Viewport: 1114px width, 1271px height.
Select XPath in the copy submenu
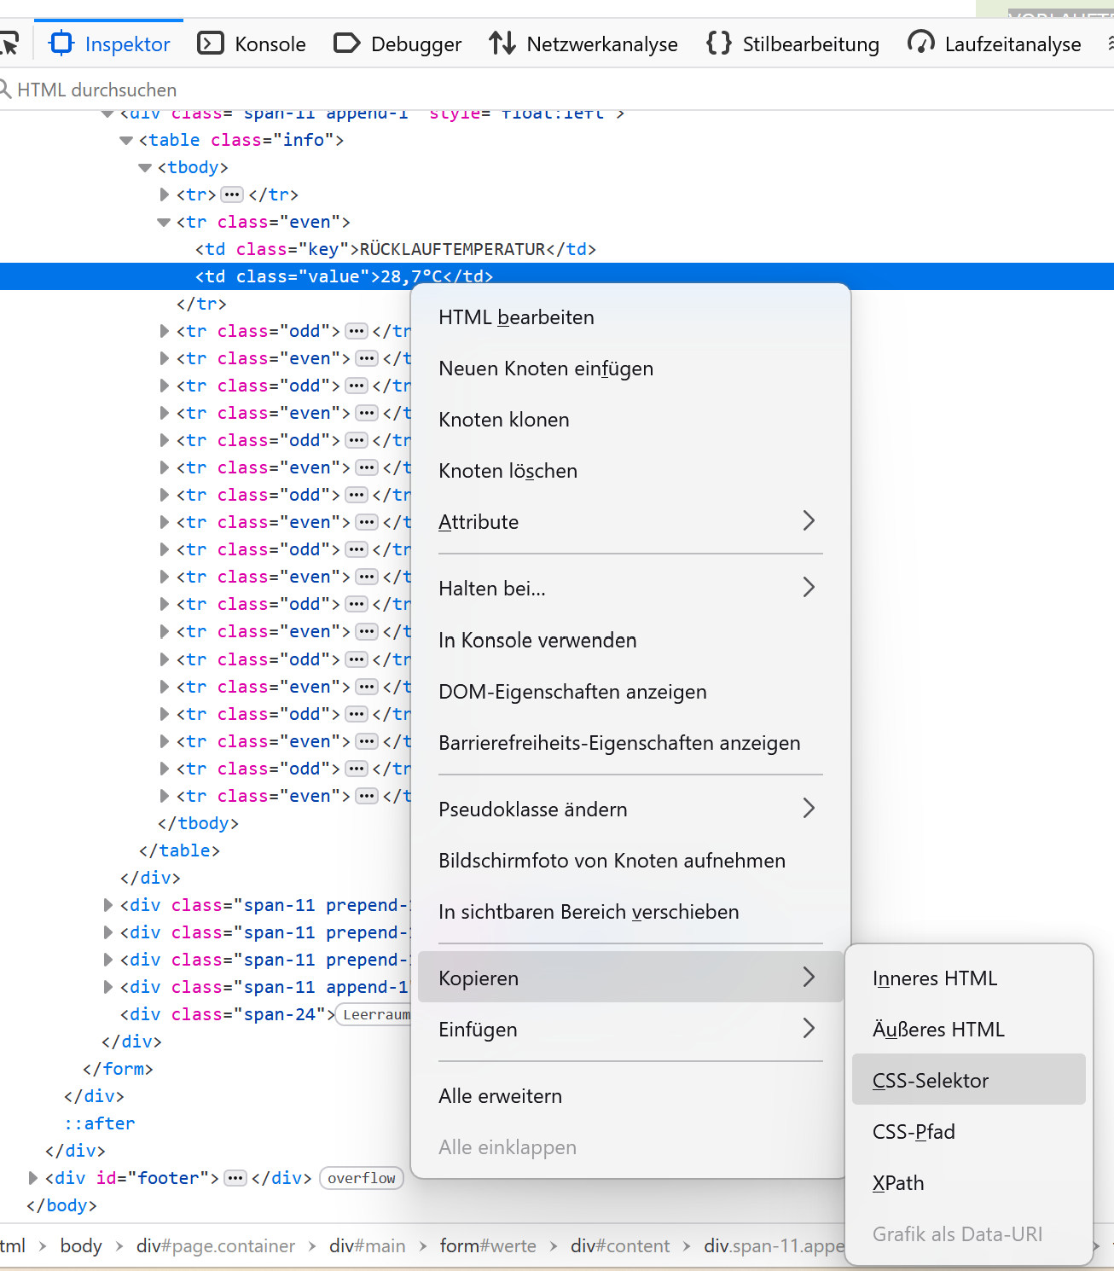[898, 1183]
